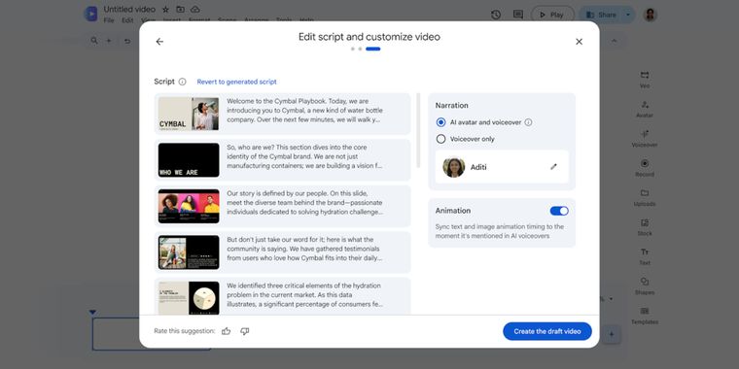Open the Stock sidebar panel
Screen dimensions: 739x369
coord(645,227)
